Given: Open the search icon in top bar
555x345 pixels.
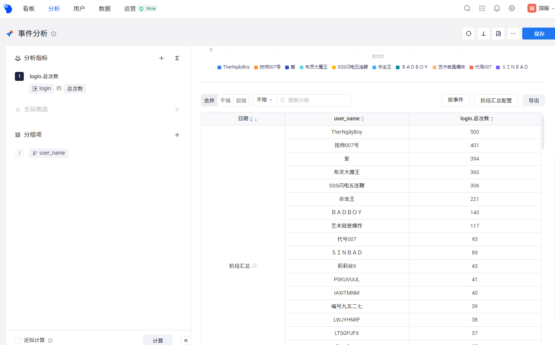Looking at the screenshot, I should coord(467,8).
